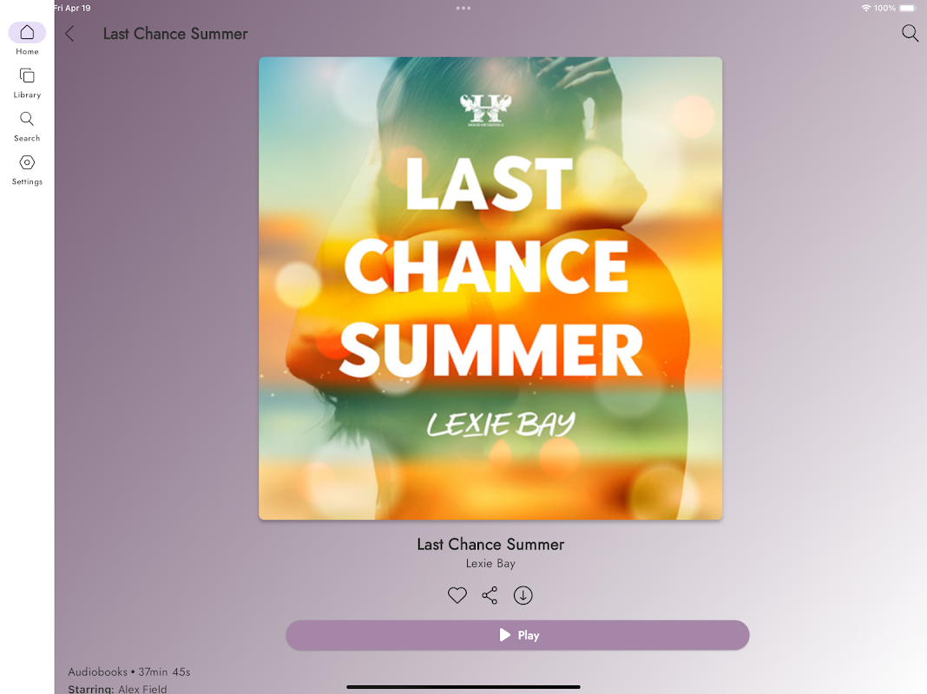Tap the magnifier icon at top right
927x694 pixels.
pos(910,33)
